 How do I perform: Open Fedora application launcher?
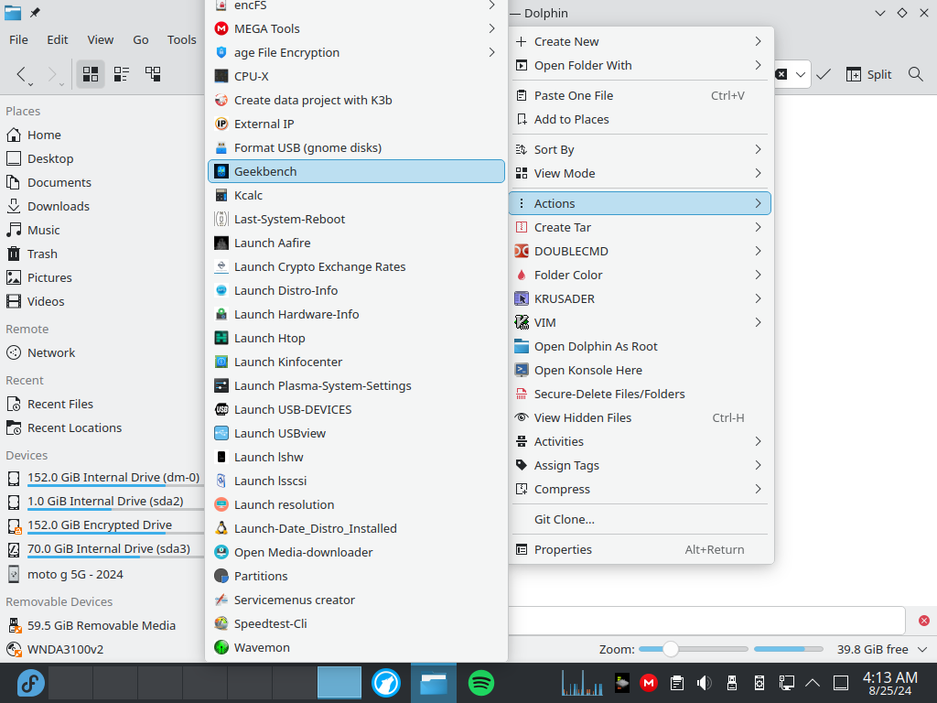pos(30,683)
